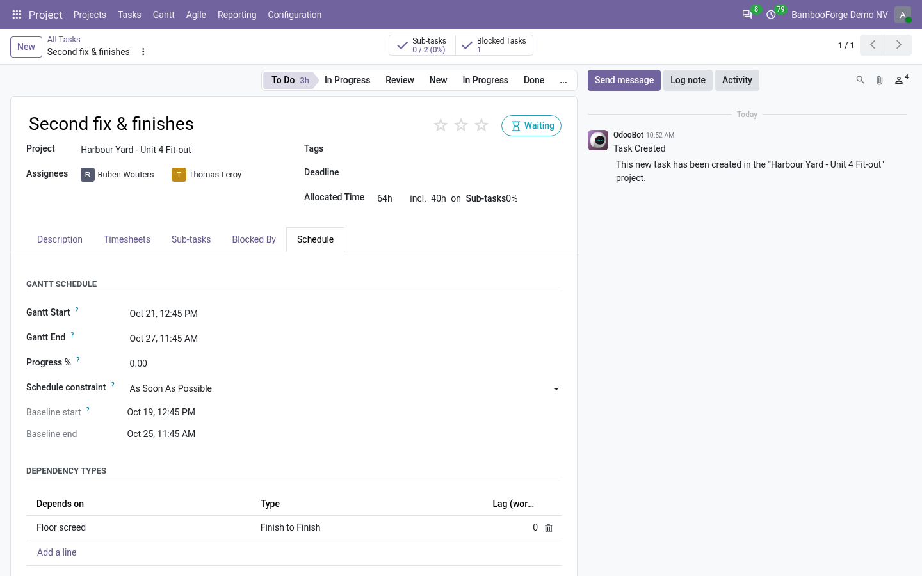Screen dimensions: 922x576
Task: Open the activities clock icon
Action: pos(772,15)
